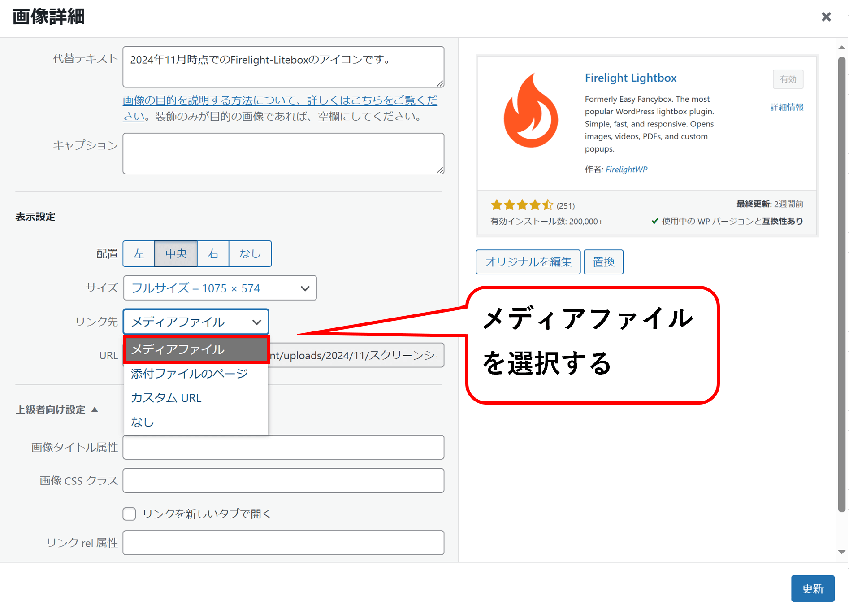Click the URL field showing uploads path
Viewport: 849px width, 610px height.
[x=356, y=355]
